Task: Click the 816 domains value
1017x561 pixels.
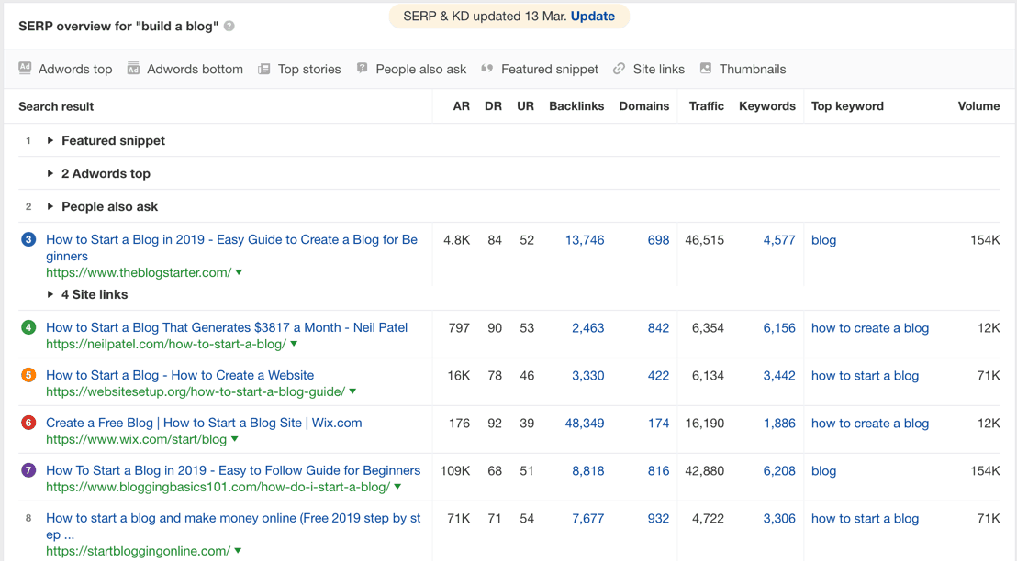Action: 658,470
